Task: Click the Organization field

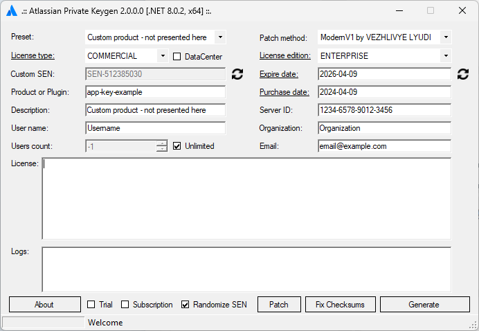Action: [x=384, y=128]
